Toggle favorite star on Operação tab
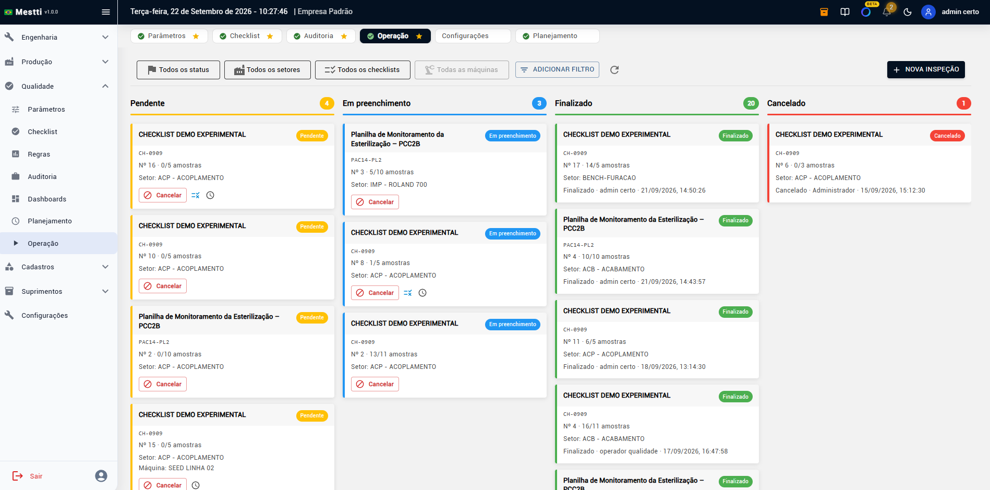This screenshot has height=490, width=990. (x=419, y=36)
